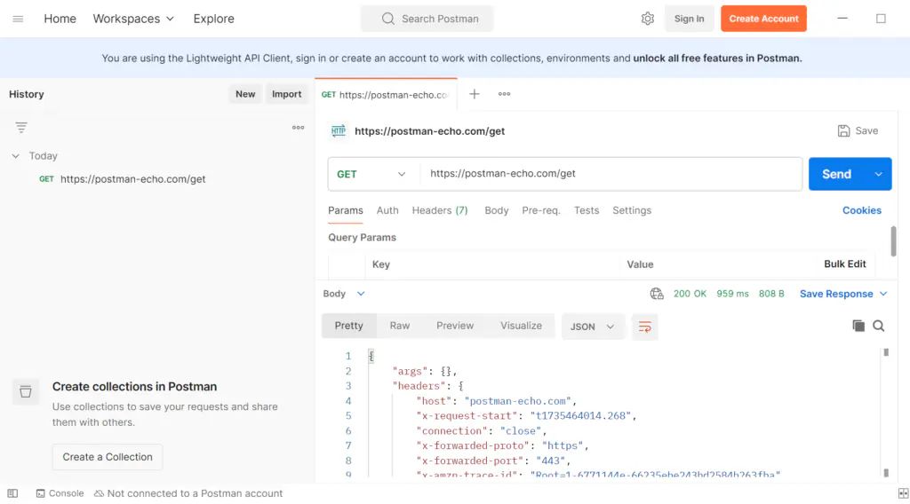Click the network globe icon beside 200 OK
Screen dimensions: 910x504
tap(657, 294)
